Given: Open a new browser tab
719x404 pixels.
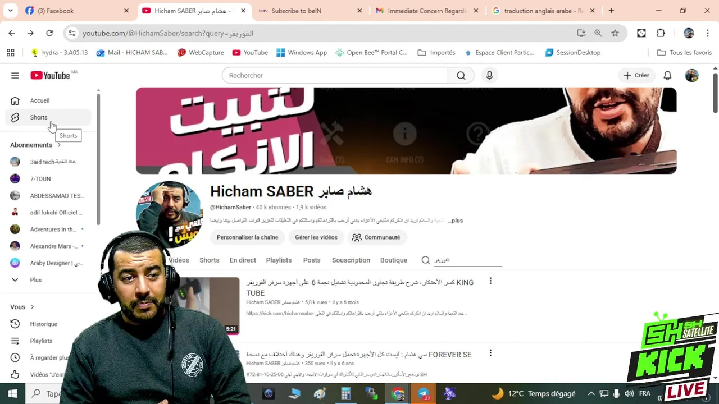Looking at the screenshot, I should [611, 11].
